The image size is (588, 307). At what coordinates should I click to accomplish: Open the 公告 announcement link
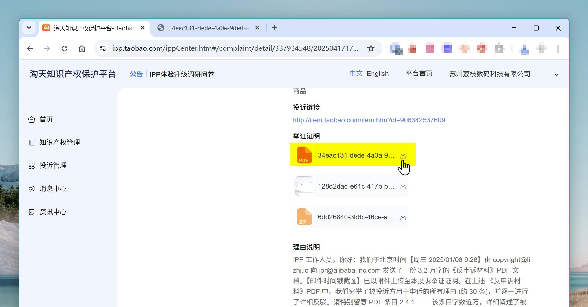coord(136,74)
